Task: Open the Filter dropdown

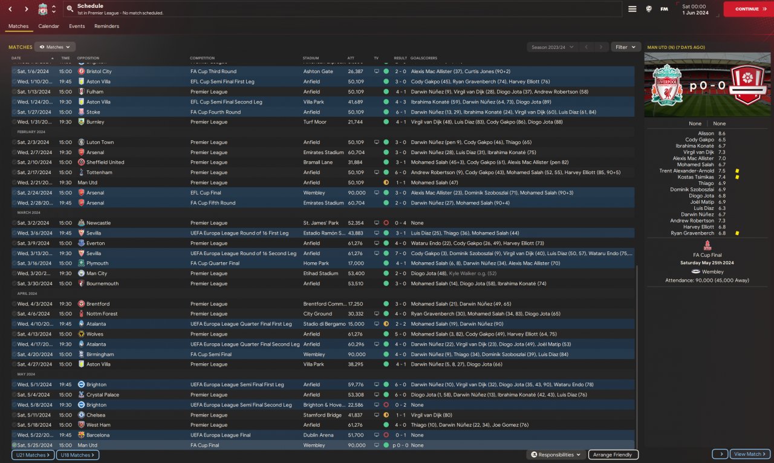Action: tap(626, 47)
